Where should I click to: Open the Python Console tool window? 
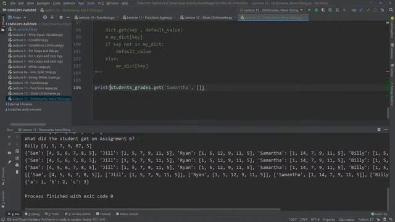pyautogui.click(x=127, y=214)
